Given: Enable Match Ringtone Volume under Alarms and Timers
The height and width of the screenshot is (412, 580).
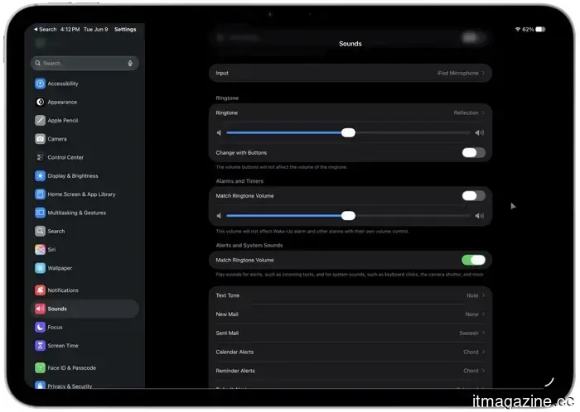Looking at the screenshot, I should pos(473,196).
